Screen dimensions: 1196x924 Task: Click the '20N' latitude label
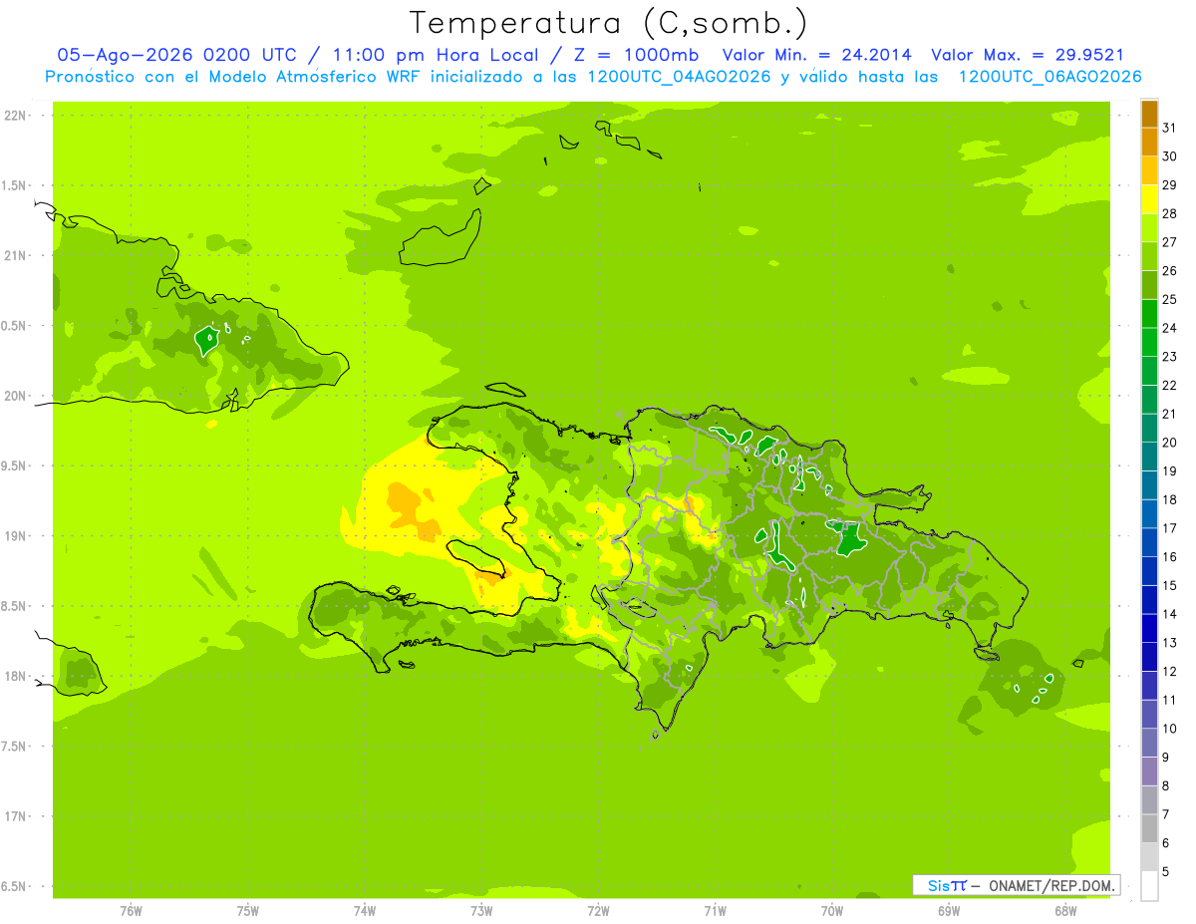[x=17, y=396]
